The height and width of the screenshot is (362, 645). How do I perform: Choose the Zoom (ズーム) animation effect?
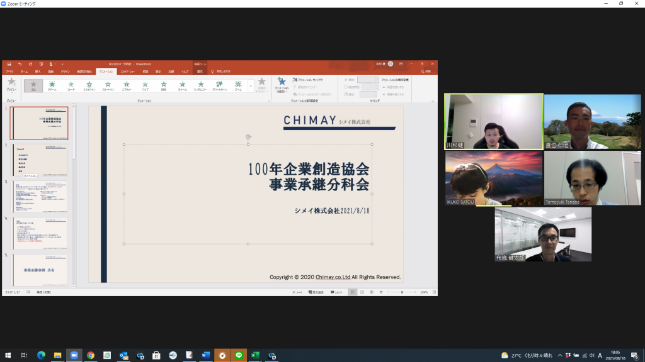(238, 85)
